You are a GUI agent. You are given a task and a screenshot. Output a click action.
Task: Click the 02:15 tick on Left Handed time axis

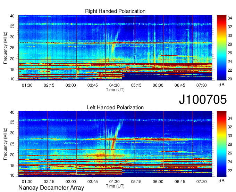pos(49,182)
